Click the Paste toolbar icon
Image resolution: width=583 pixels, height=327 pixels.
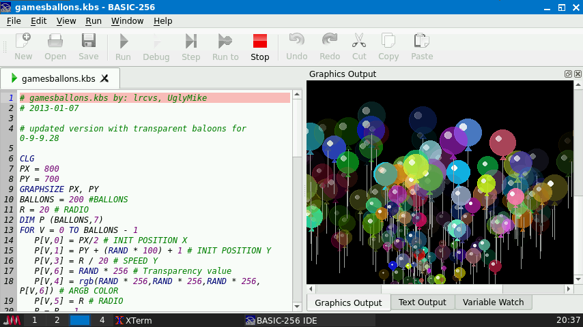pyautogui.click(x=421, y=47)
